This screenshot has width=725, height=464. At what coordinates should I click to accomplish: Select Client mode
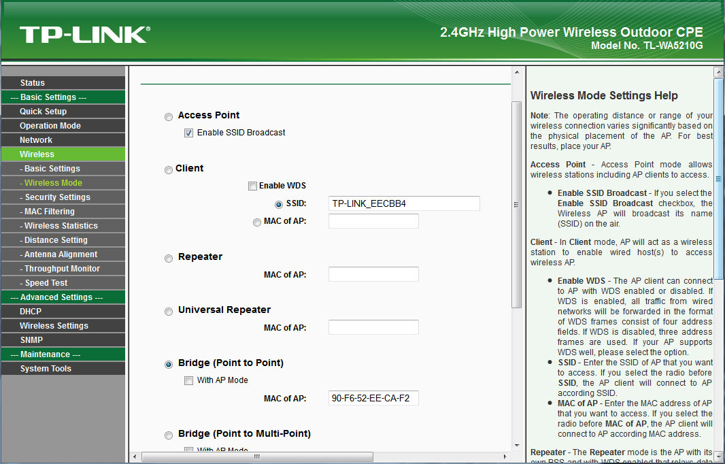168,169
